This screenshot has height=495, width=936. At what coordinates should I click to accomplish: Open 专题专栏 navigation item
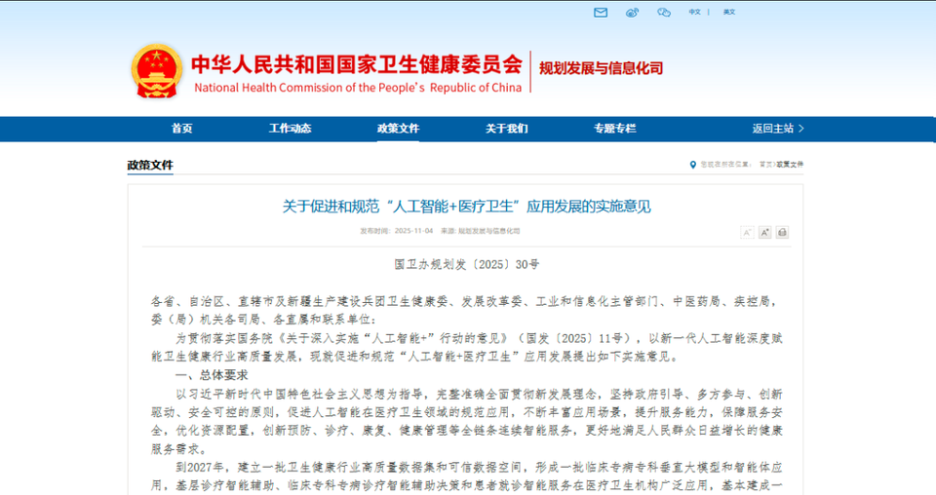[615, 129]
